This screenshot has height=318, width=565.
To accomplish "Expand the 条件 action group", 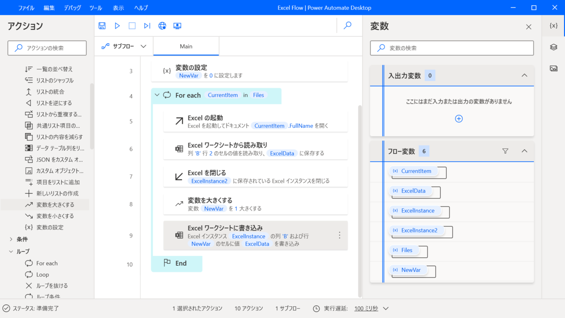I will point(11,239).
